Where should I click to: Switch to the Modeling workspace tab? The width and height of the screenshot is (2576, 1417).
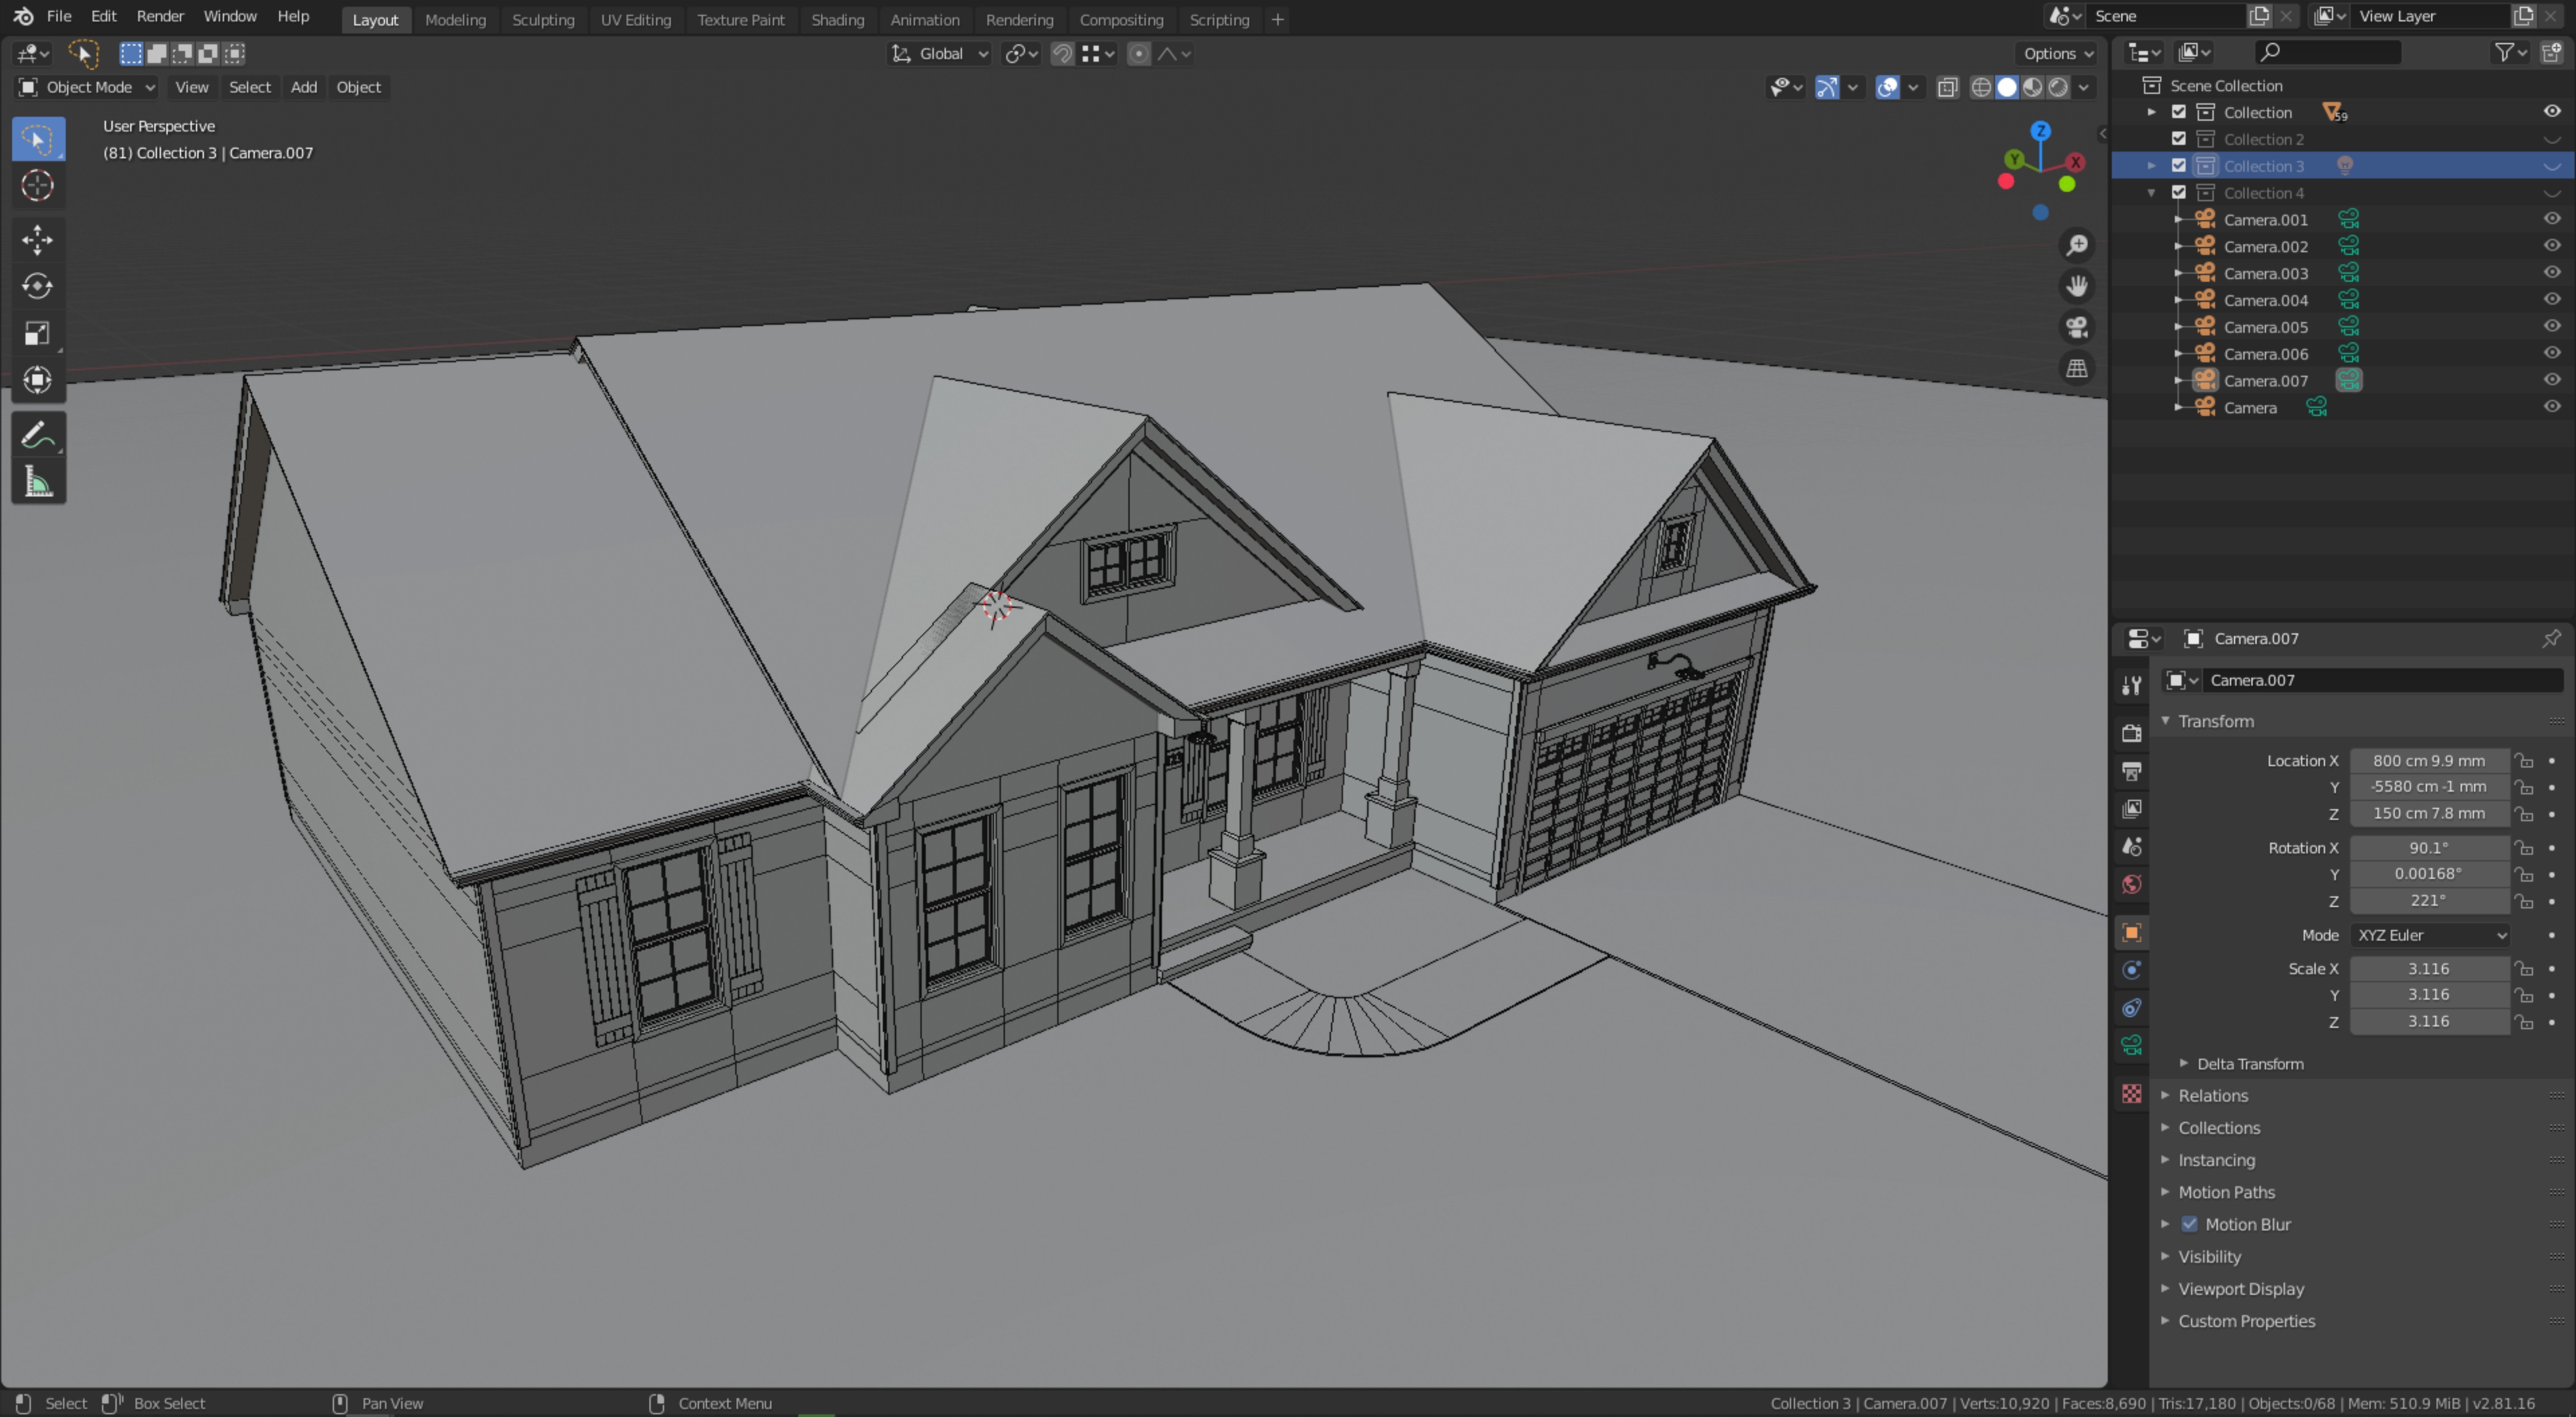click(455, 20)
